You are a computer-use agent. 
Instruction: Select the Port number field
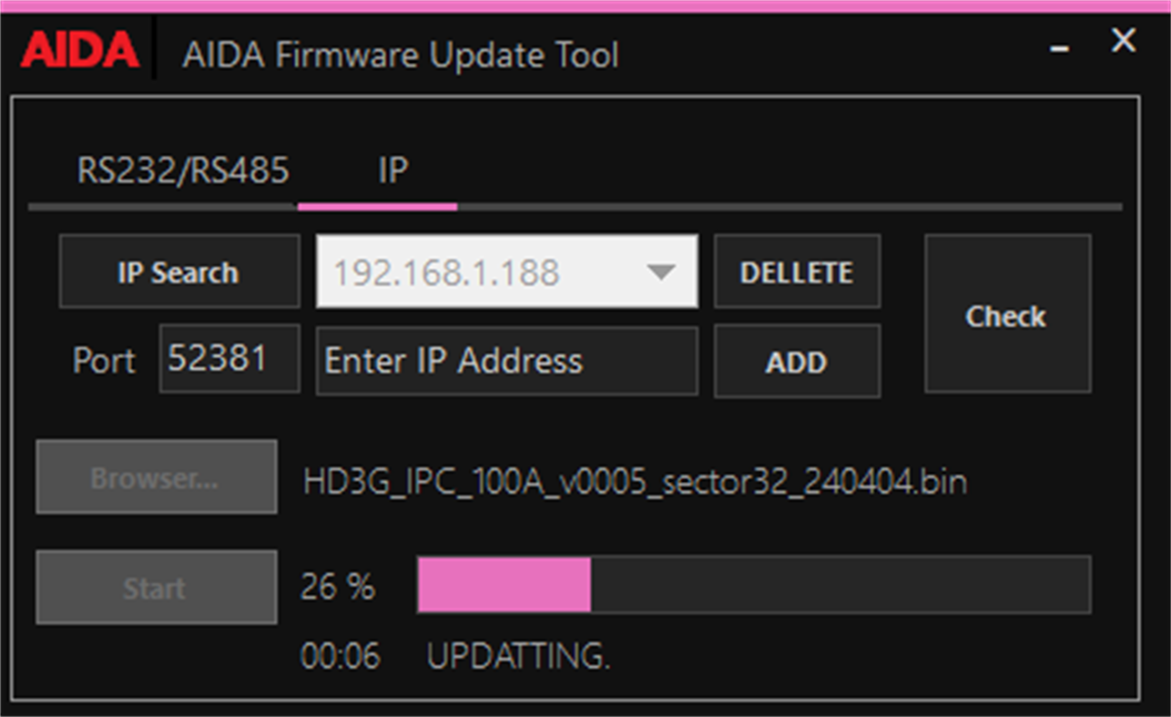[228, 358]
